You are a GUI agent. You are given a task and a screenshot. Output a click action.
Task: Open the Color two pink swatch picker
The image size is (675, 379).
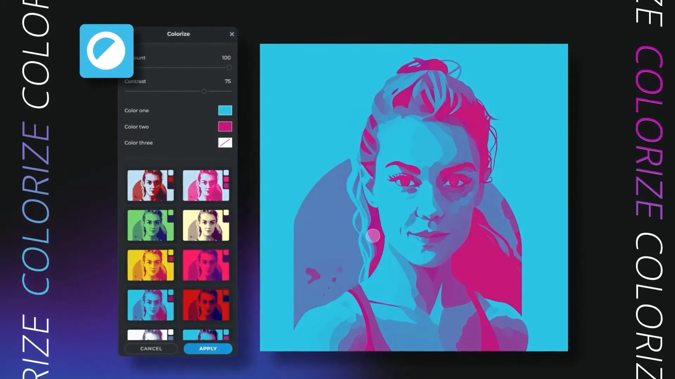(x=225, y=126)
